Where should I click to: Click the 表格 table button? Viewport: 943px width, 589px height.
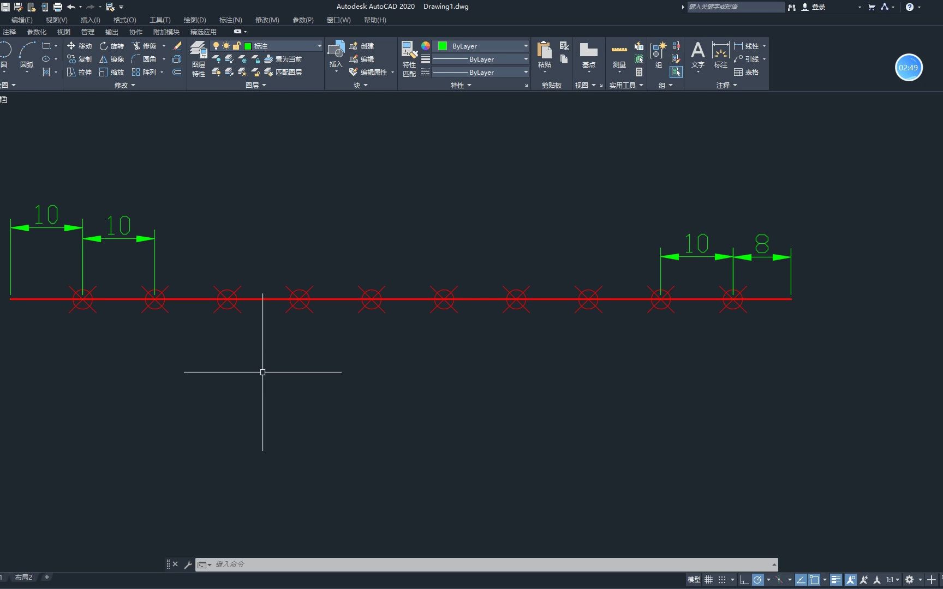[x=746, y=72]
